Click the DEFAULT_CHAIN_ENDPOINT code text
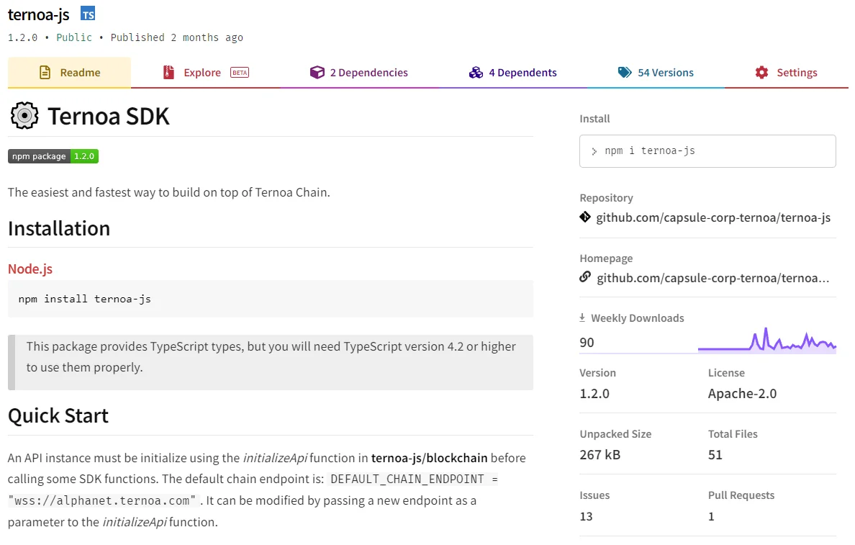The height and width of the screenshot is (545, 855). tap(407, 479)
